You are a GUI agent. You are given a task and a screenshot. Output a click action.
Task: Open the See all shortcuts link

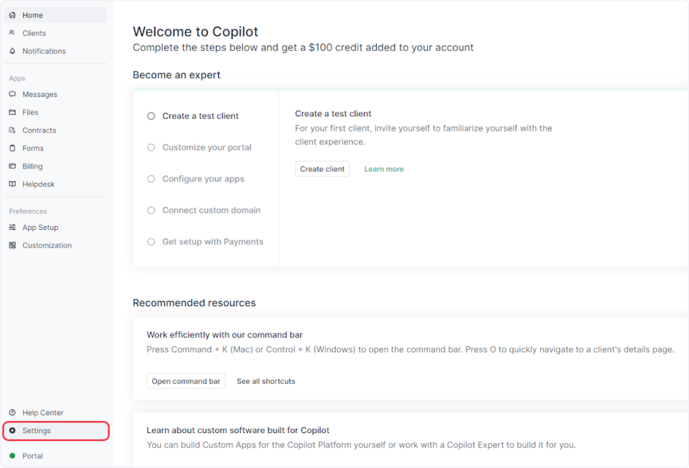click(x=266, y=381)
